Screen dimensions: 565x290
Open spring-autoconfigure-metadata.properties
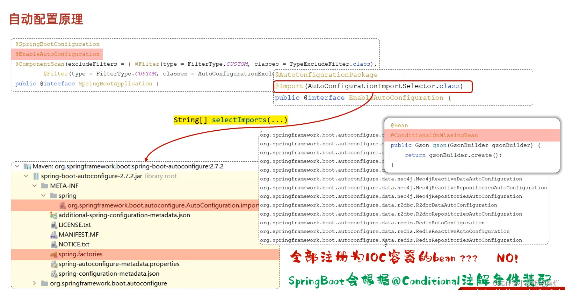119,264
